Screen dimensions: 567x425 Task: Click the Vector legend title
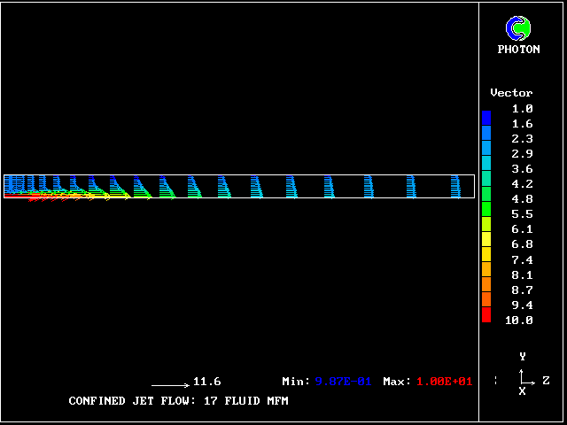click(511, 93)
